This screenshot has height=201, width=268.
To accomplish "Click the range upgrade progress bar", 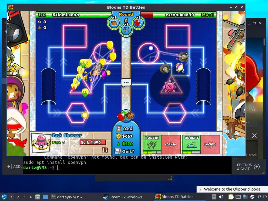I will click(x=191, y=153).
